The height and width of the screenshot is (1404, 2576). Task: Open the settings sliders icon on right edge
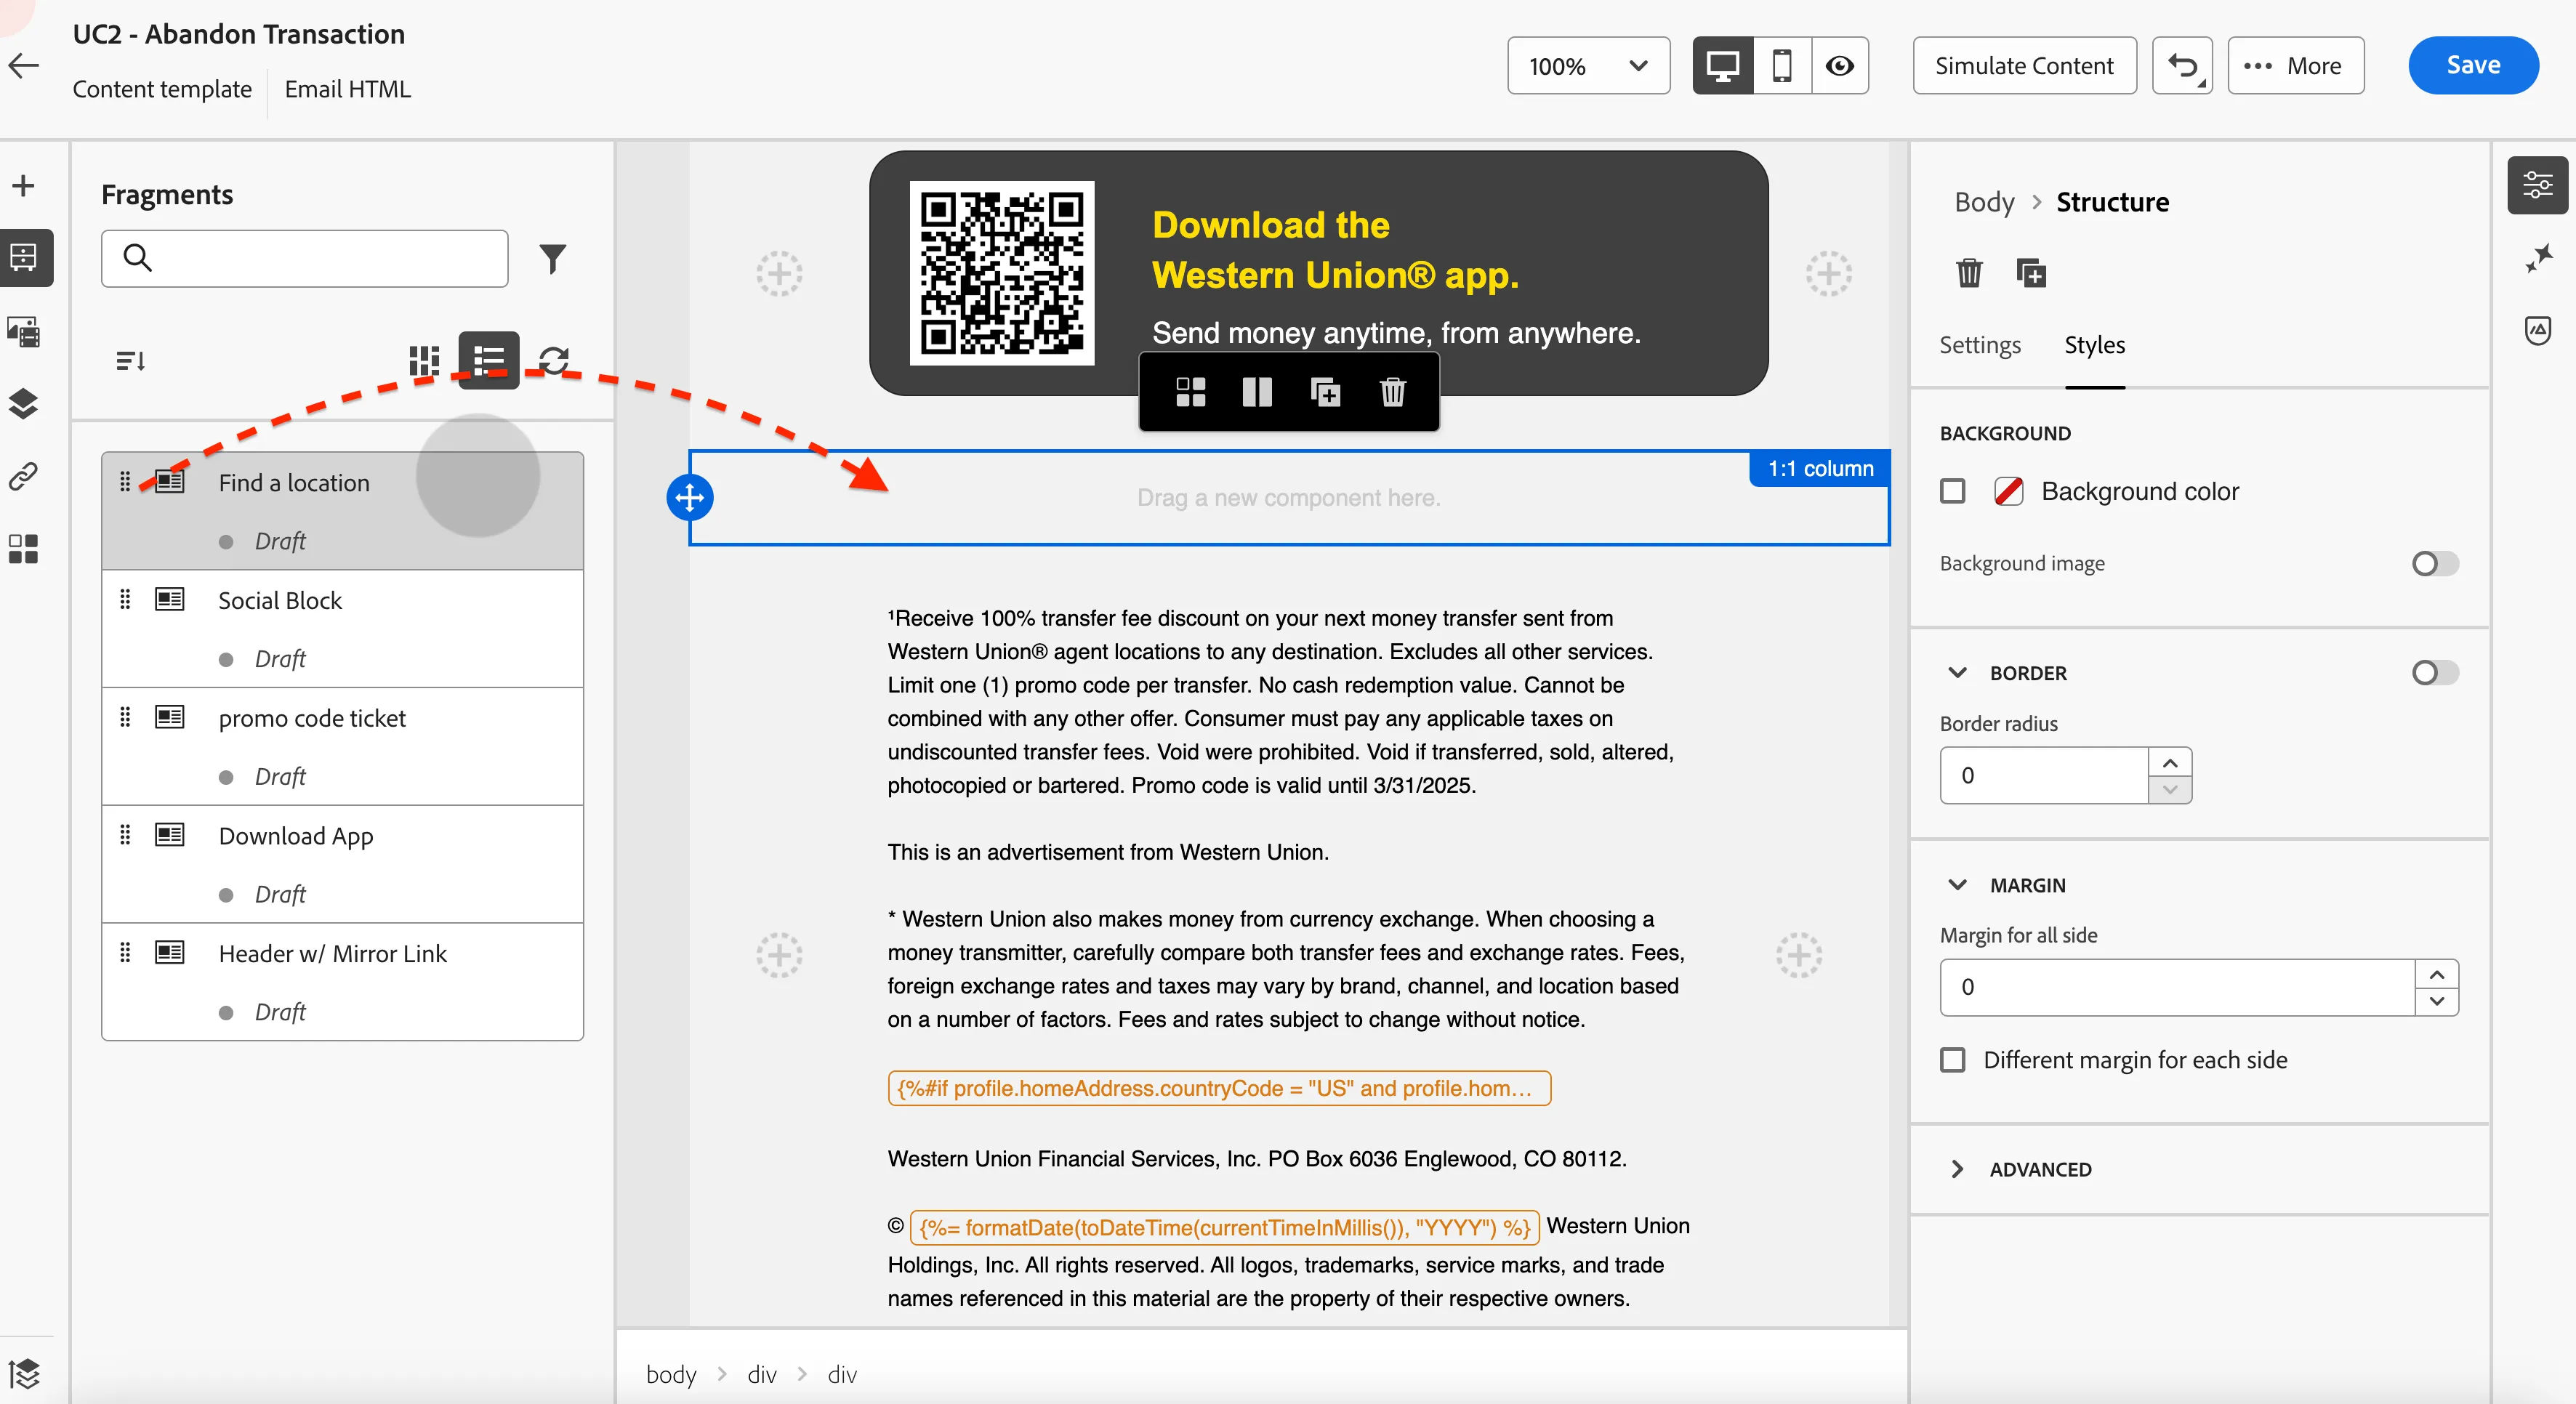(2537, 186)
